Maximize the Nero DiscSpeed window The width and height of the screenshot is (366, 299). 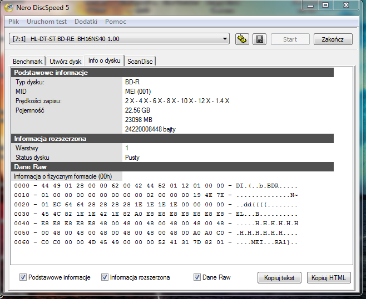coord(325,6)
